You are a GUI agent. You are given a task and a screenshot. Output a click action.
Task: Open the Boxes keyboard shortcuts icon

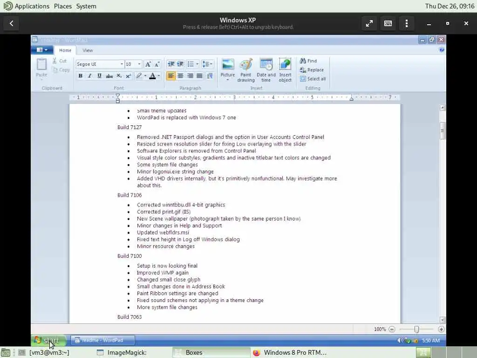[x=388, y=23]
